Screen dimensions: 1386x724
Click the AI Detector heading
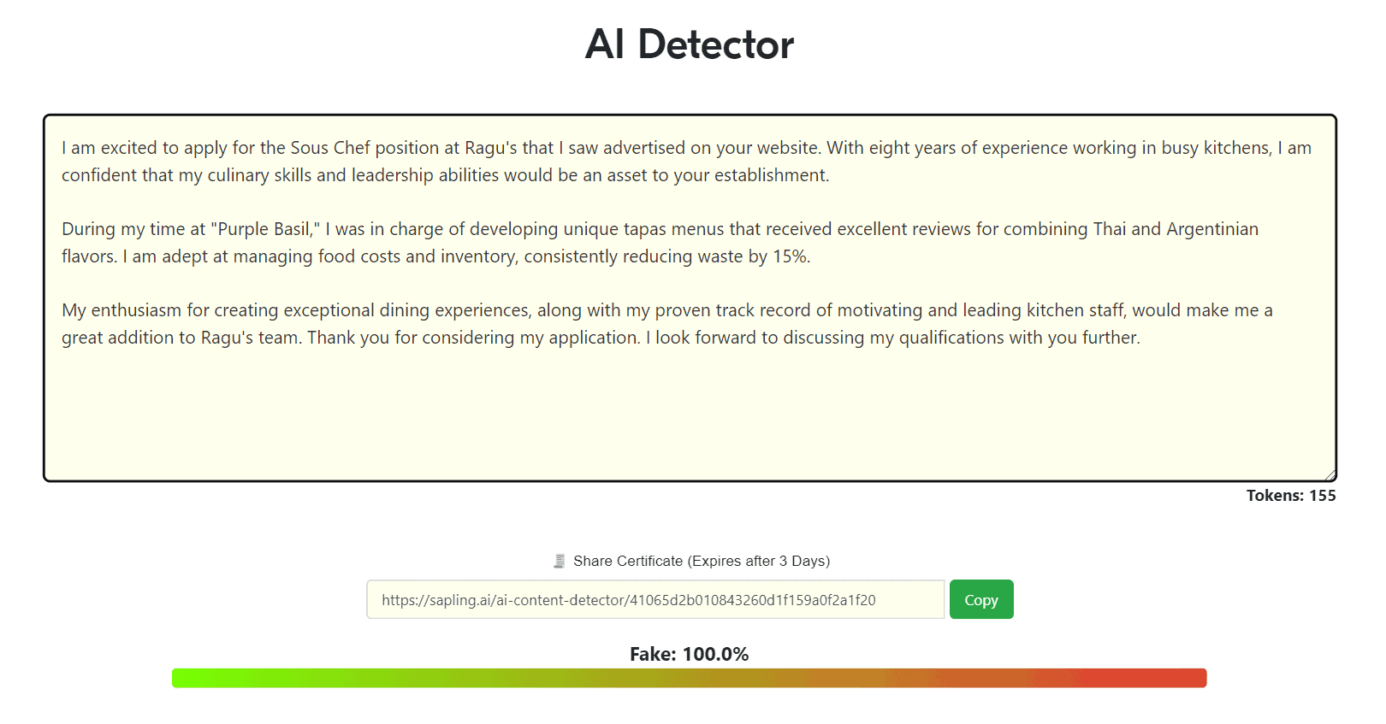click(x=690, y=44)
